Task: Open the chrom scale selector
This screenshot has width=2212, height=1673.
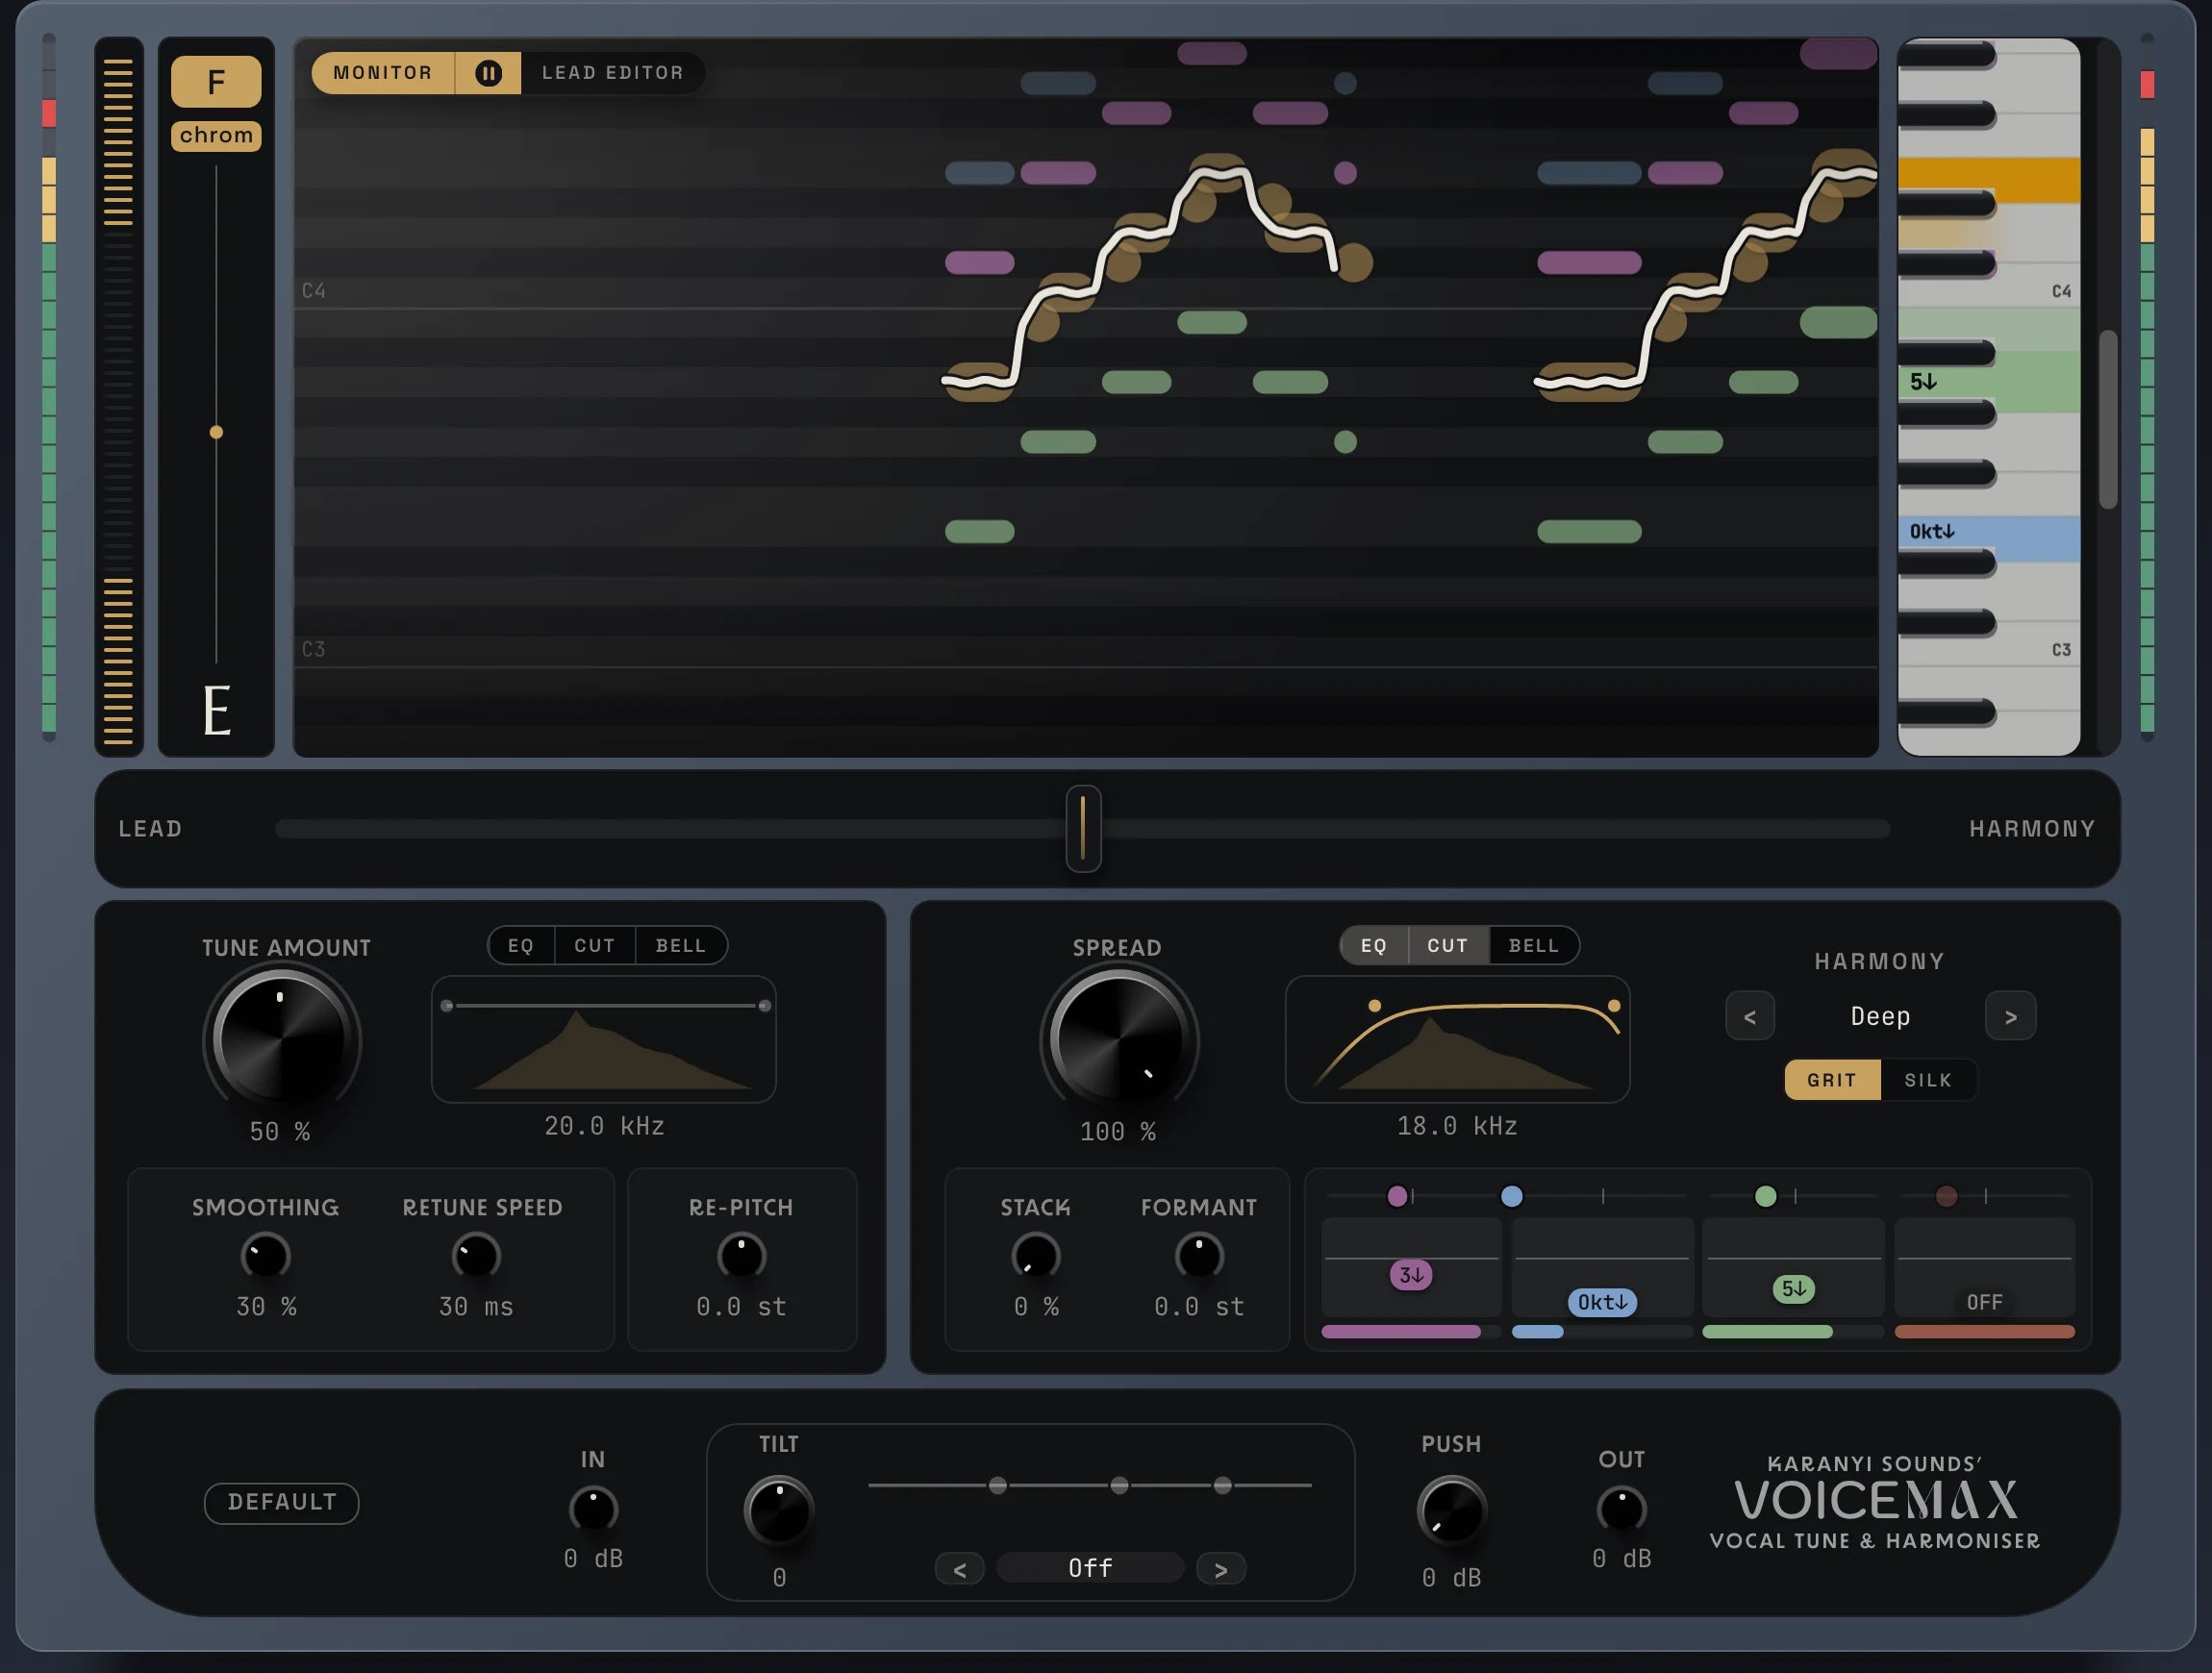Action: [x=216, y=135]
